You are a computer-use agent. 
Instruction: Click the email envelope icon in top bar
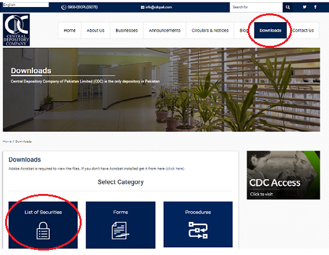[142, 7]
